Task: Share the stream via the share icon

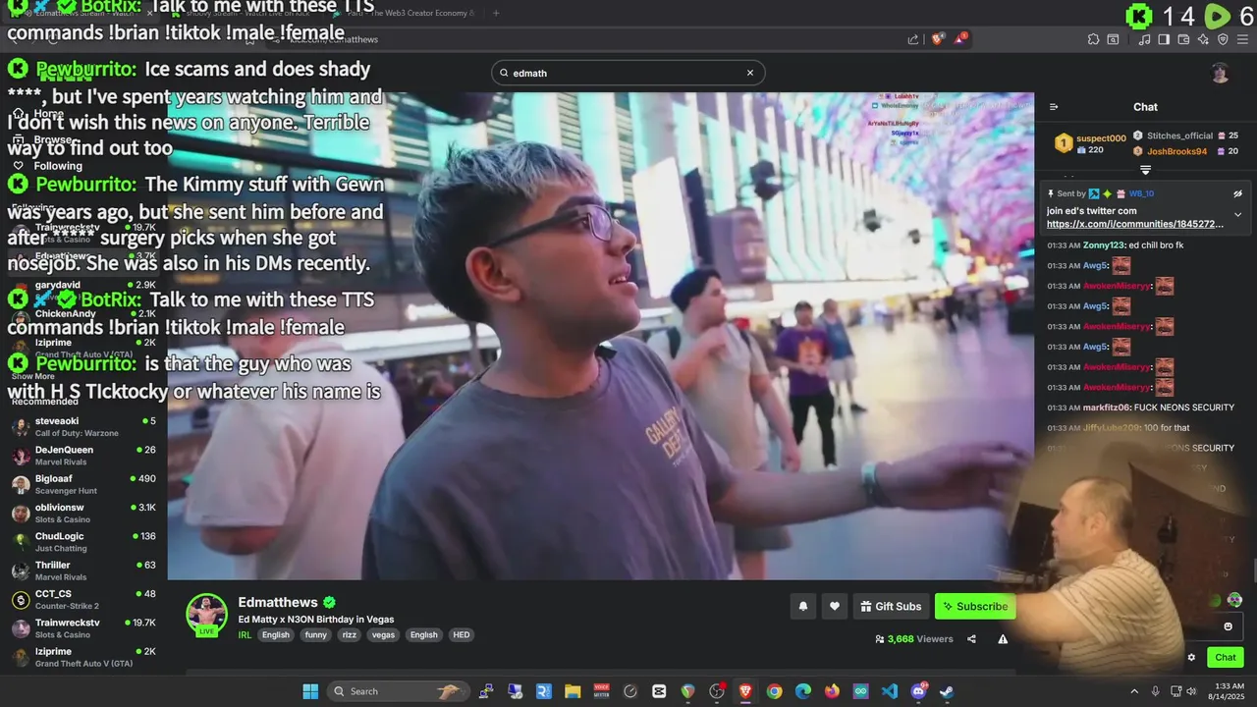Action: click(x=971, y=639)
